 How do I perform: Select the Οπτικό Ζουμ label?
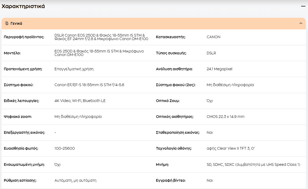168,101
